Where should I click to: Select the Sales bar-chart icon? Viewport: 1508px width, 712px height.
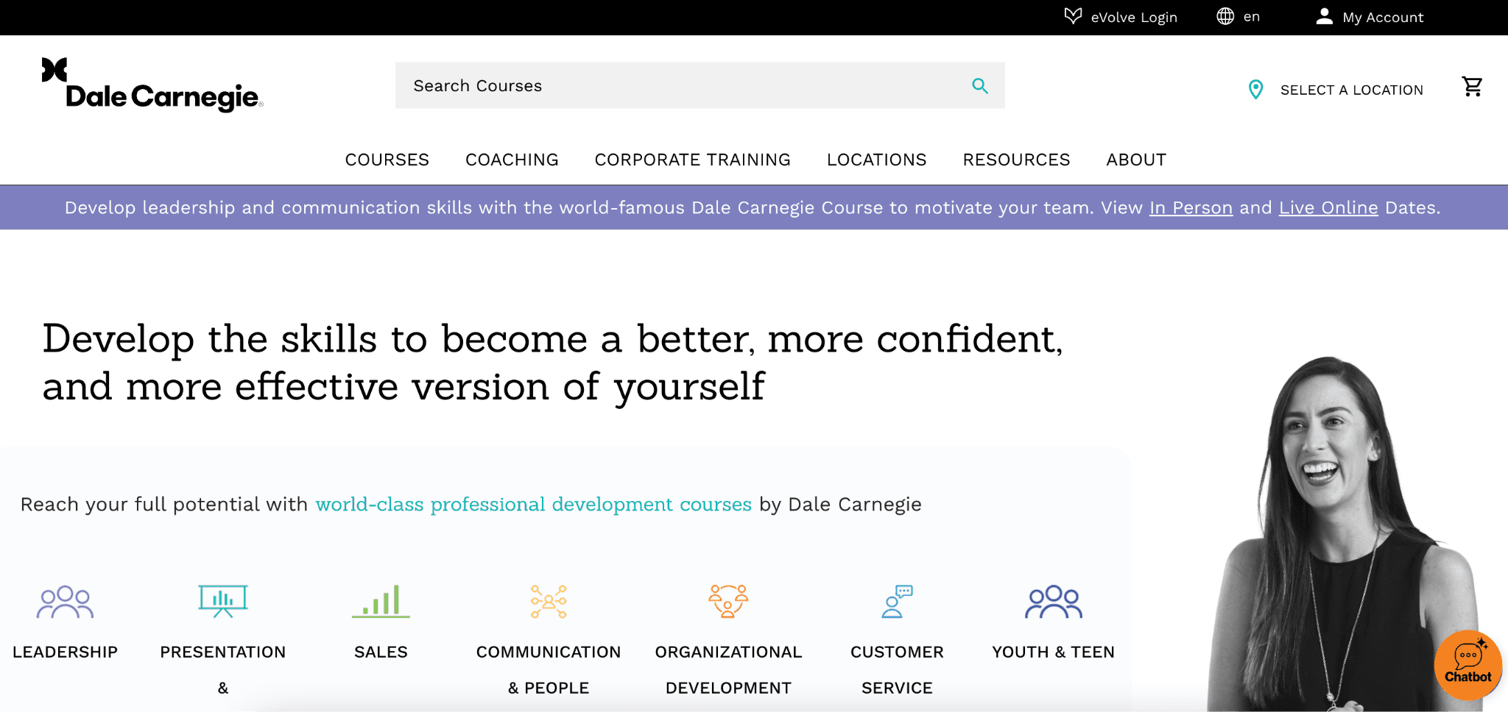pyautogui.click(x=381, y=599)
